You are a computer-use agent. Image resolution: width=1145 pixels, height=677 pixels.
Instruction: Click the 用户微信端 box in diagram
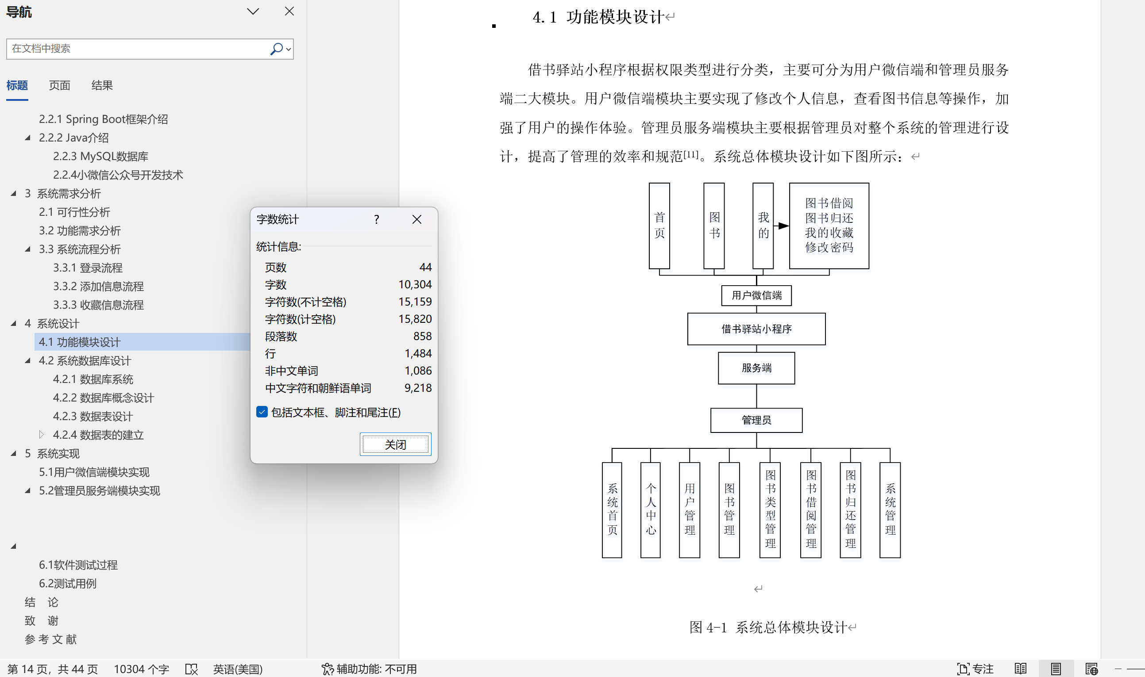[x=756, y=296]
